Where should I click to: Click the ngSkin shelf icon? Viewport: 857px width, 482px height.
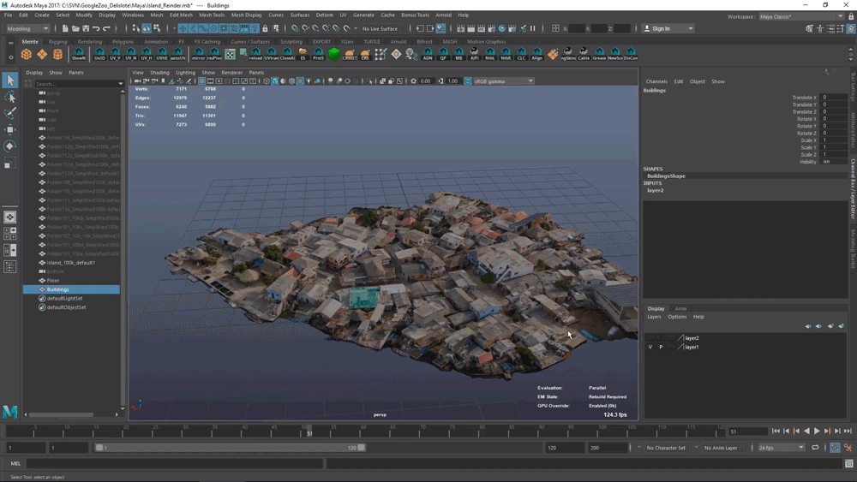click(568, 54)
